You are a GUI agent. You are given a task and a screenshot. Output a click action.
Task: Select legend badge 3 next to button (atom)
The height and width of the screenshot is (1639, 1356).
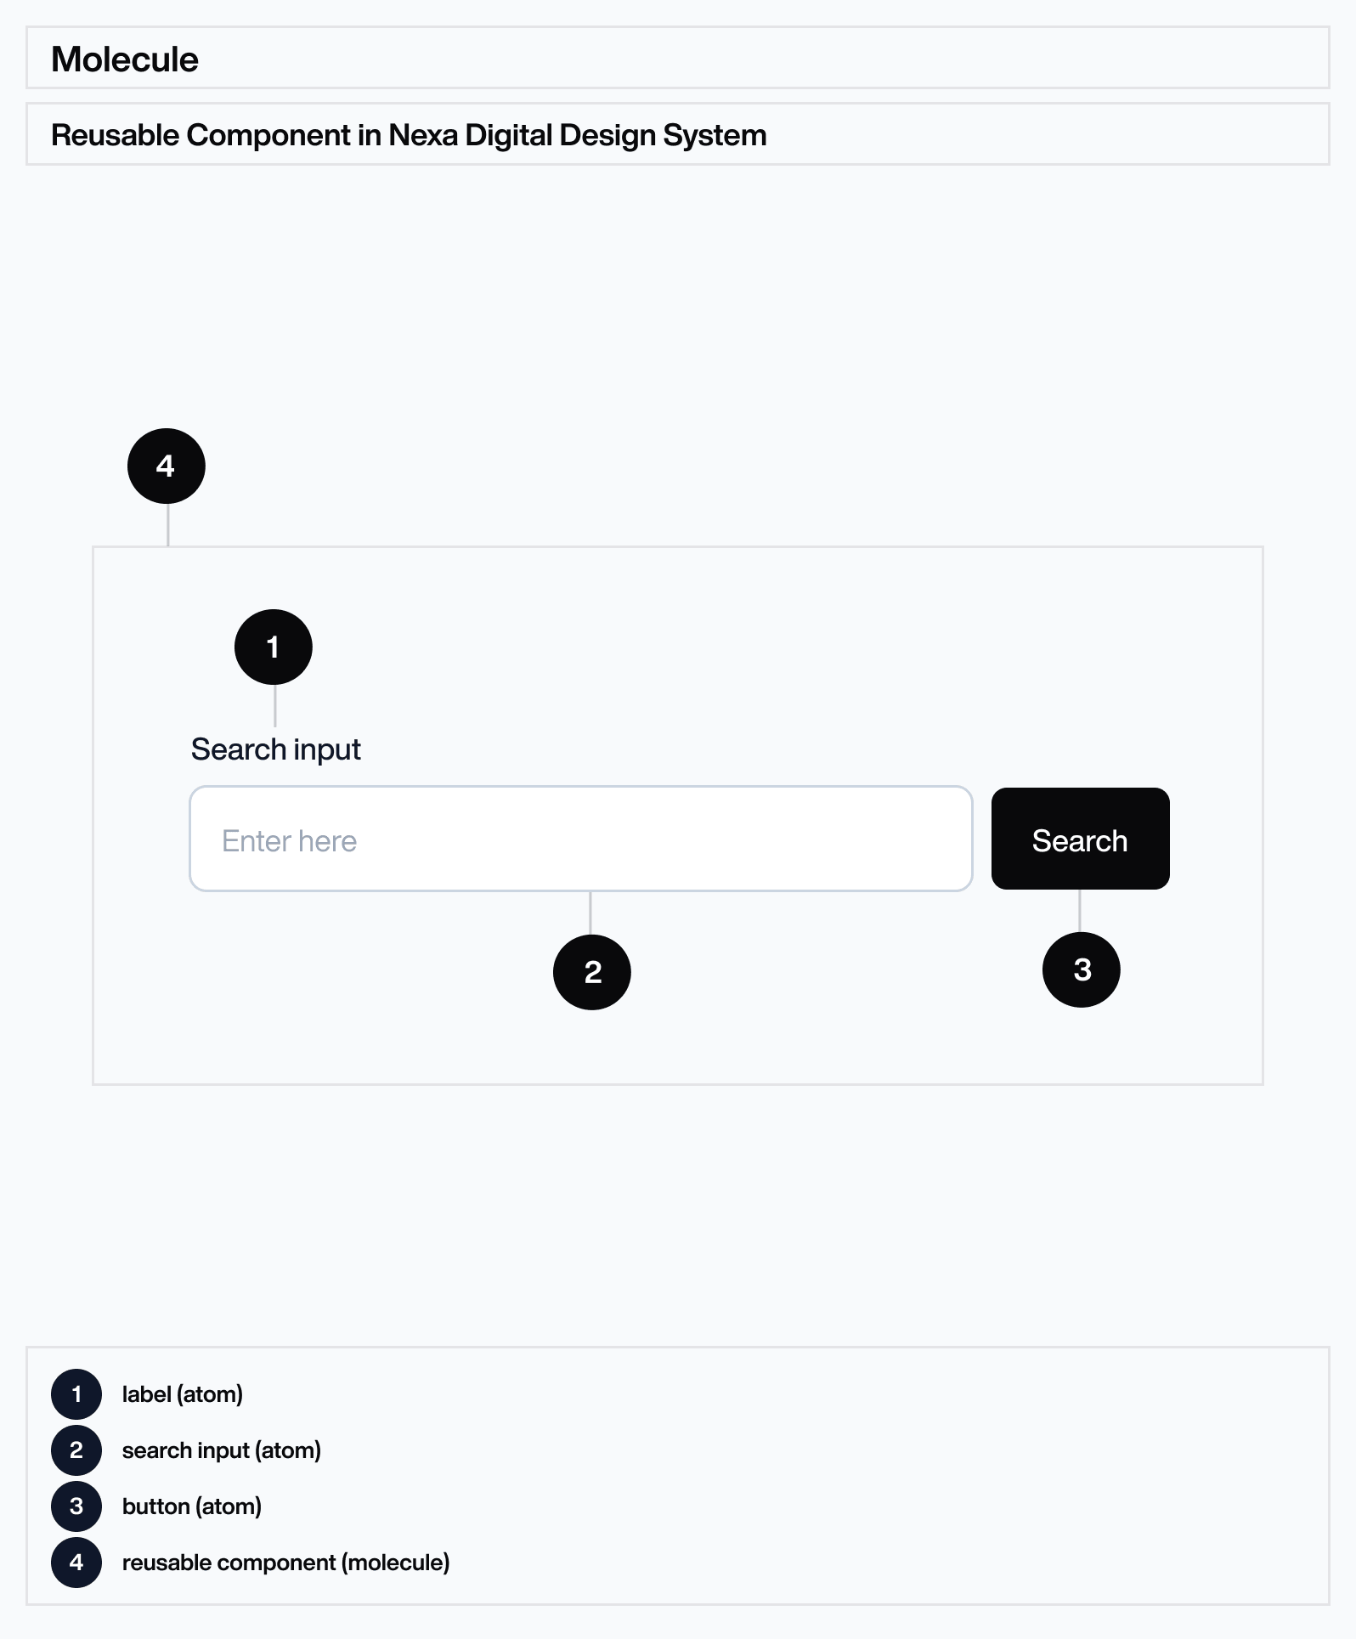(76, 1506)
